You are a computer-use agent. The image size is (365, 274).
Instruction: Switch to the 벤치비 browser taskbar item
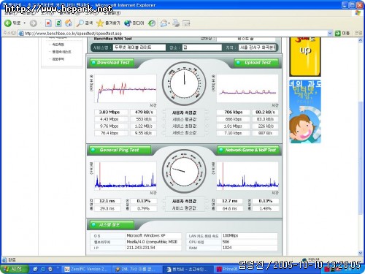(x=188, y=269)
